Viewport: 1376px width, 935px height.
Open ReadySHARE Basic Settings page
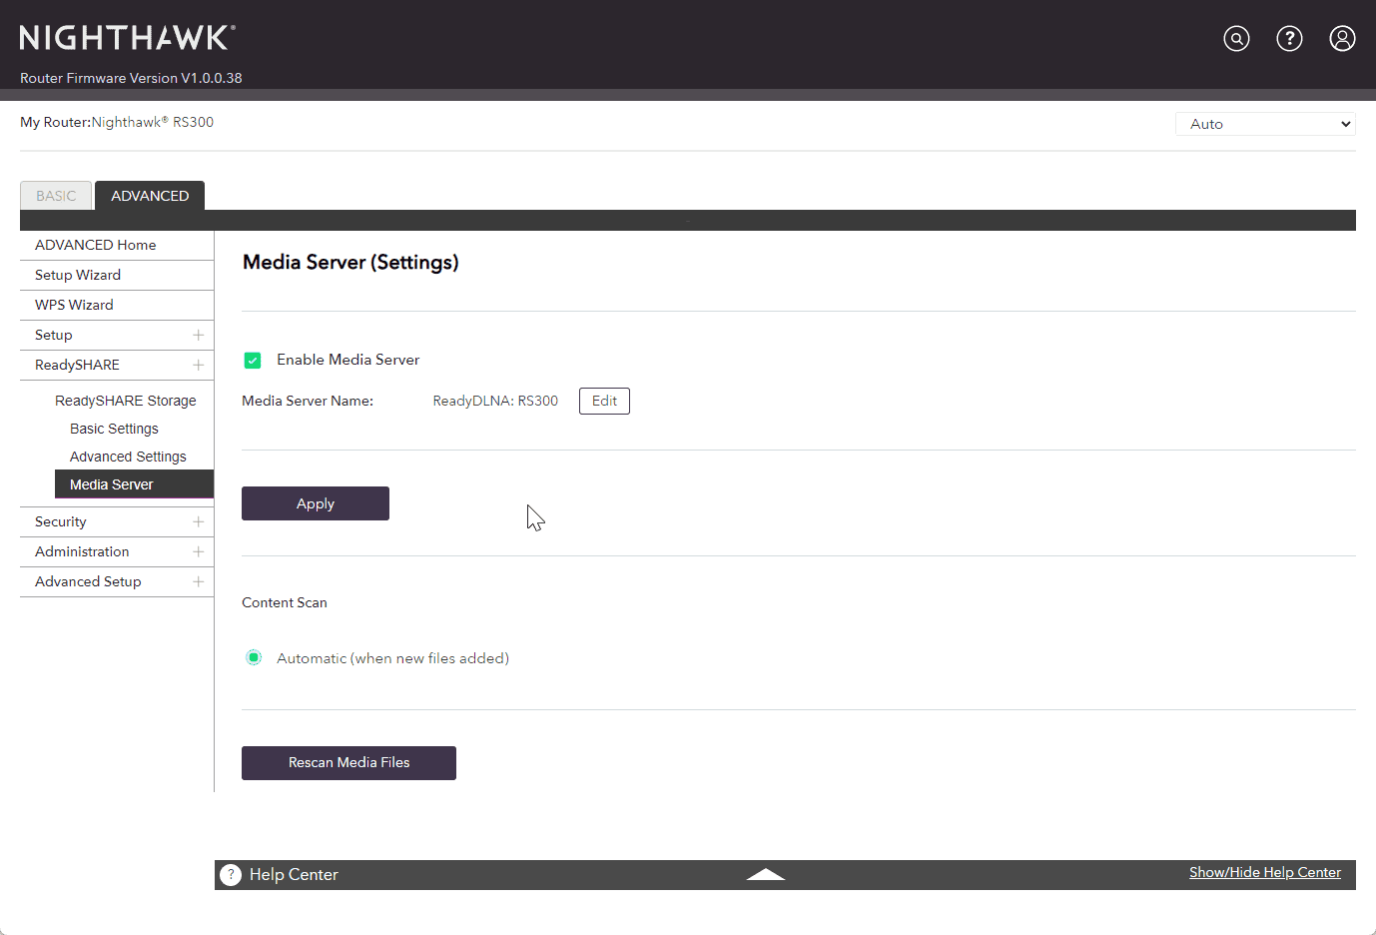114,429
